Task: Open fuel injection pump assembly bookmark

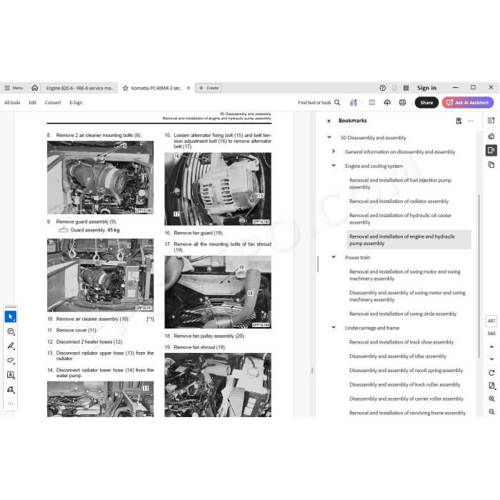Action: click(400, 184)
